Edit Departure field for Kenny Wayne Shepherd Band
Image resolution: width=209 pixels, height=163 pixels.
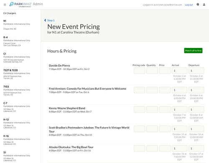[196, 110]
